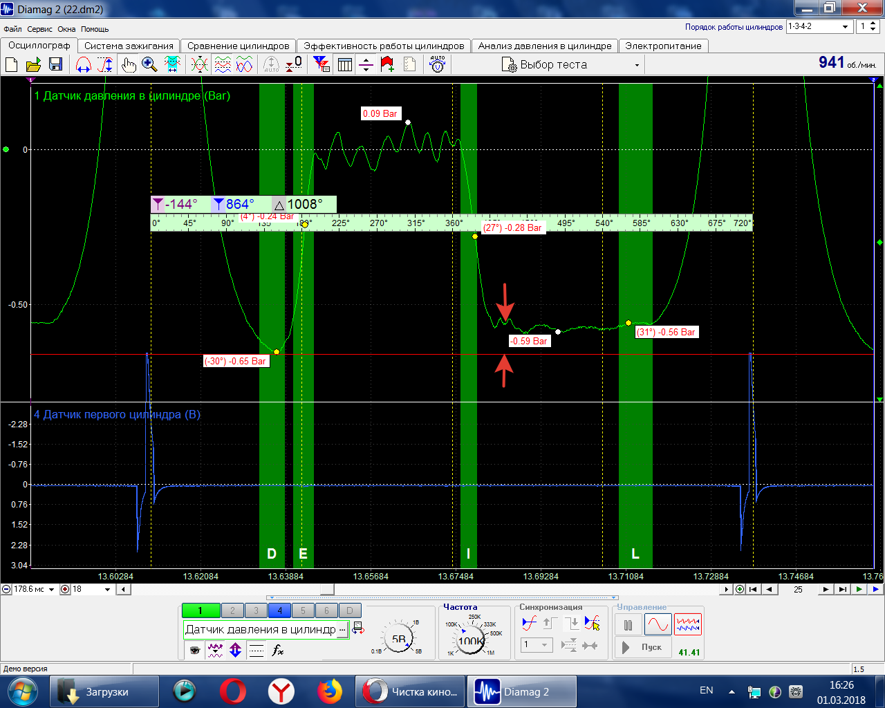The height and width of the screenshot is (708, 885).
Task: Click the blue up-down arrows invert icon
Action: click(235, 650)
